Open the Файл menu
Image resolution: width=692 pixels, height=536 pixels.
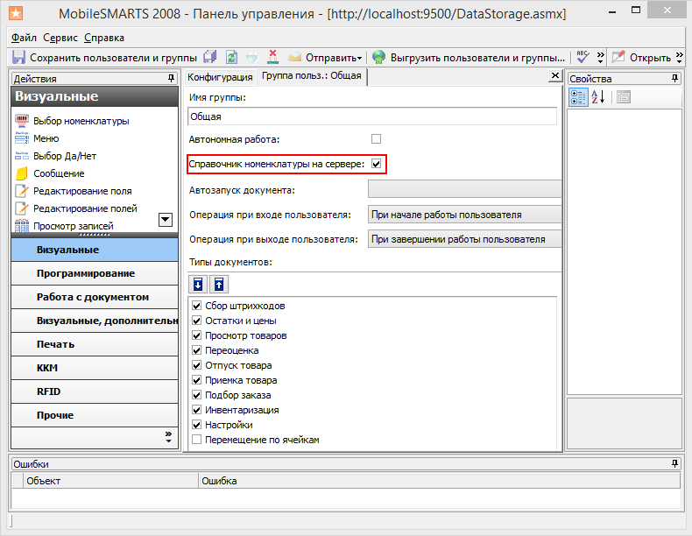point(24,38)
